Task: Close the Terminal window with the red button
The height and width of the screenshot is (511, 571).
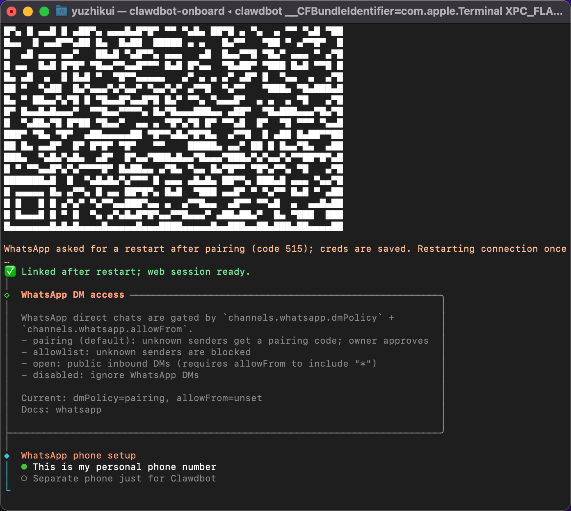Action: pos(11,11)
